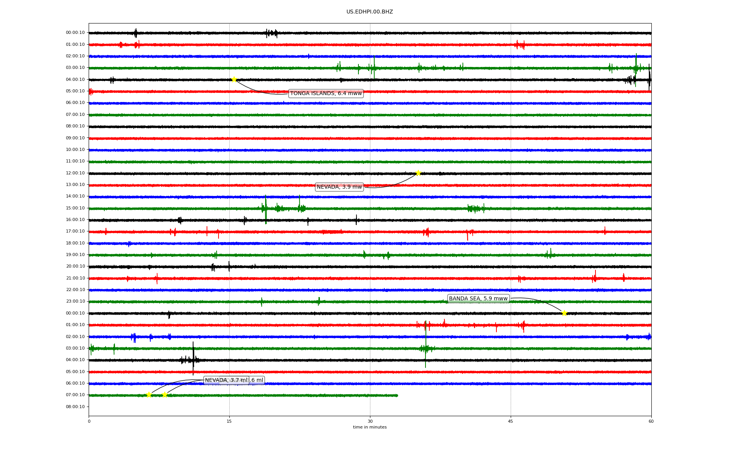Image resolution: width=740 pixels, height=462 pixels.
Task: Click the x-axis tick label 60
Action: [x=651, y=422]
